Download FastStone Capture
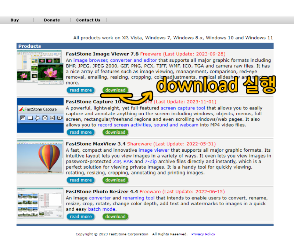This screenshot has width=294, height=242. pos(115,132)
